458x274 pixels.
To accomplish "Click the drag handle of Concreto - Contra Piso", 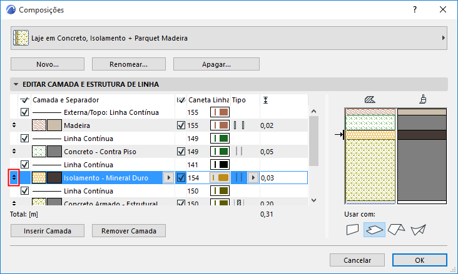I will click(14, 151).
